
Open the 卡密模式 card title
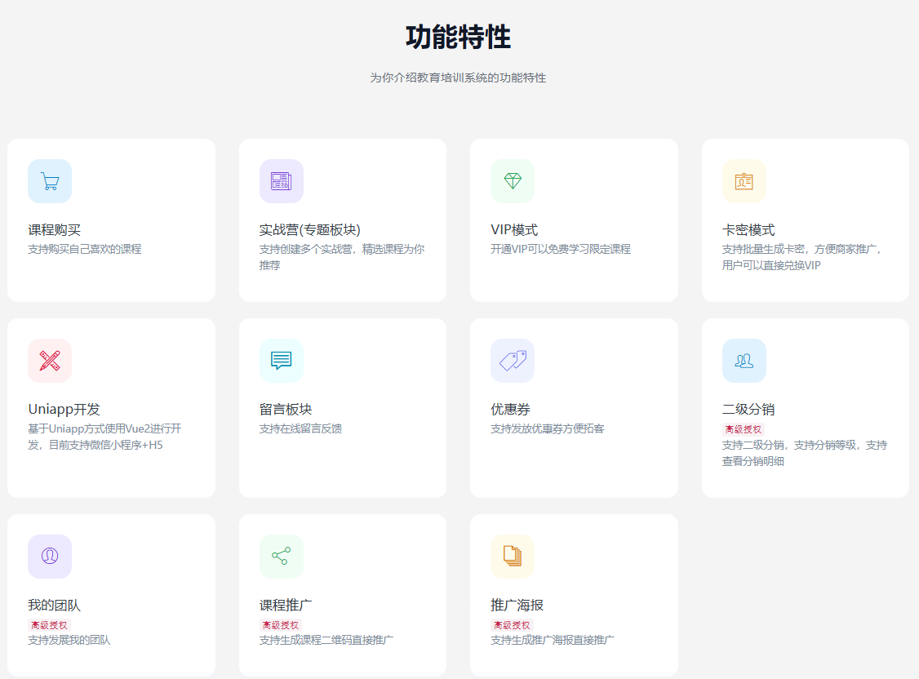[748, 230]
